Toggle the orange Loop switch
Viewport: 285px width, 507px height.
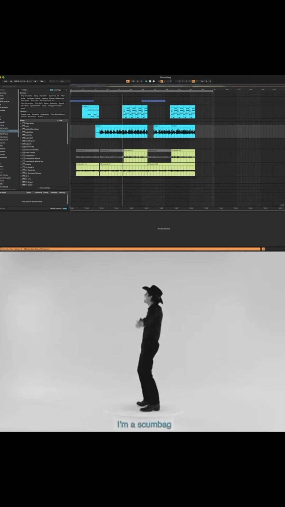193,81
